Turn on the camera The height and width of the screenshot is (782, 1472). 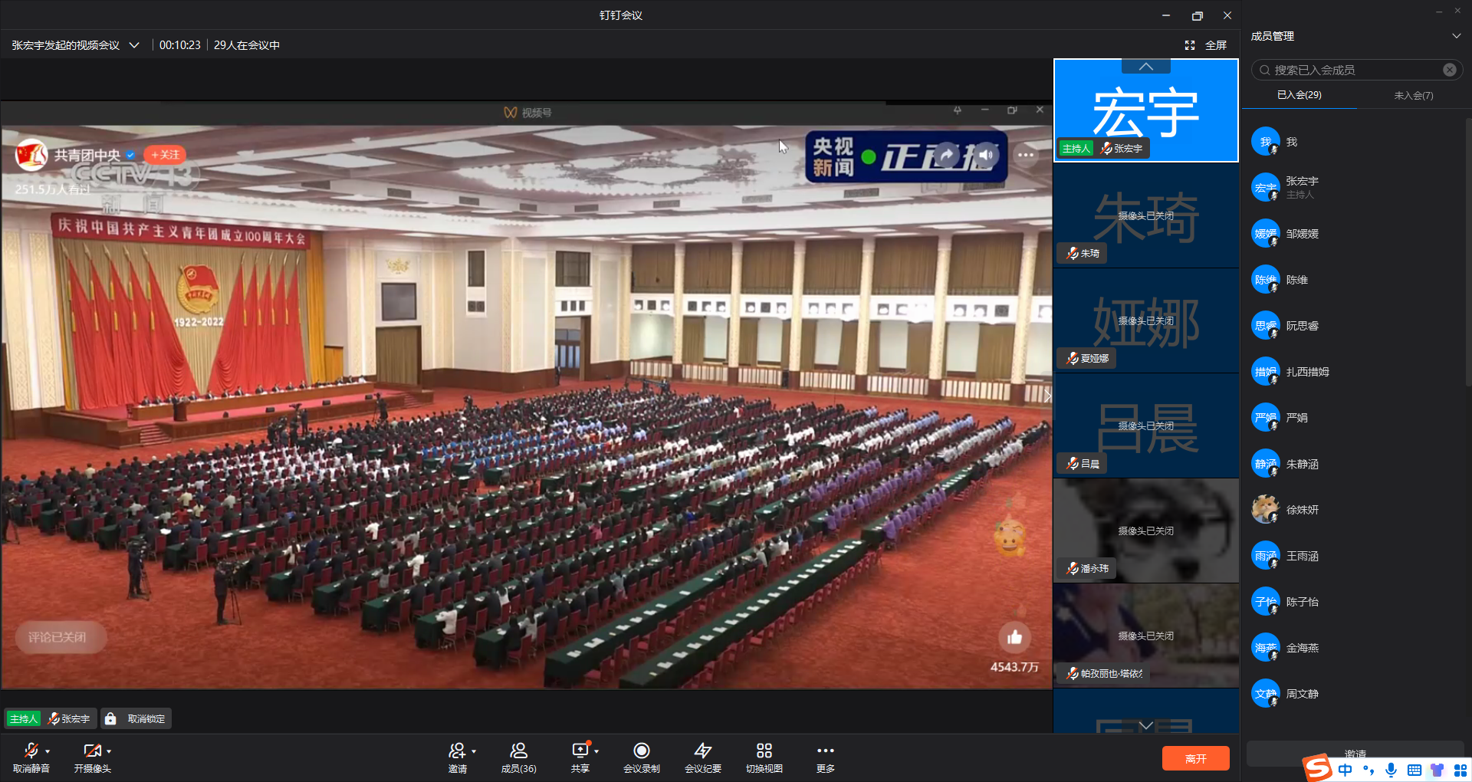coord(92,751)
